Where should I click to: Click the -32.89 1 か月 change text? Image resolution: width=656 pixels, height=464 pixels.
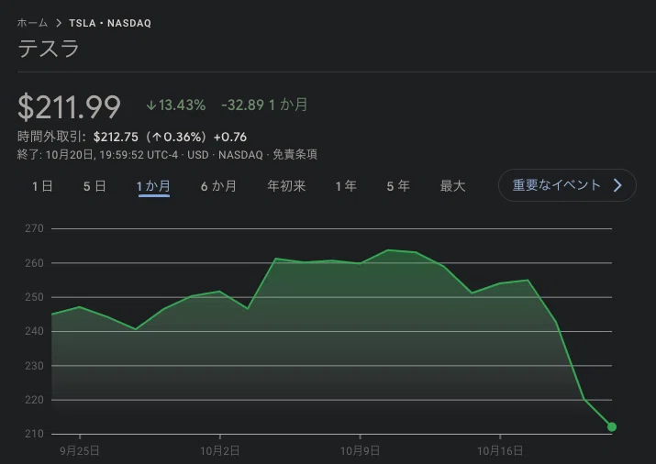tap(264, 105)
